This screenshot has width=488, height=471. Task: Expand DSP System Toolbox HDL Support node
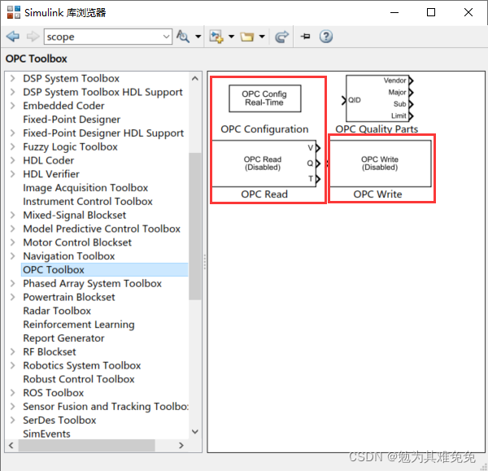[12, 92]
